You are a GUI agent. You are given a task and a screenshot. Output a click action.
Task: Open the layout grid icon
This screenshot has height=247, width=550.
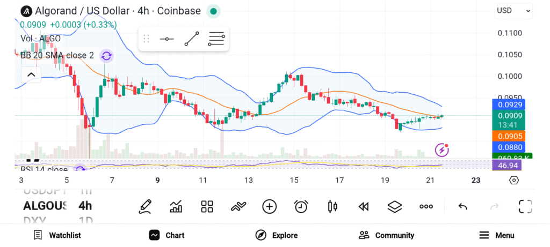[x=207, y=206]
